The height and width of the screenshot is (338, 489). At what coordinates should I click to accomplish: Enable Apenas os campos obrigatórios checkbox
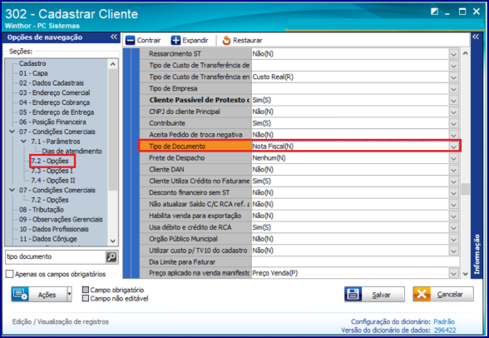tap(10, 274)
